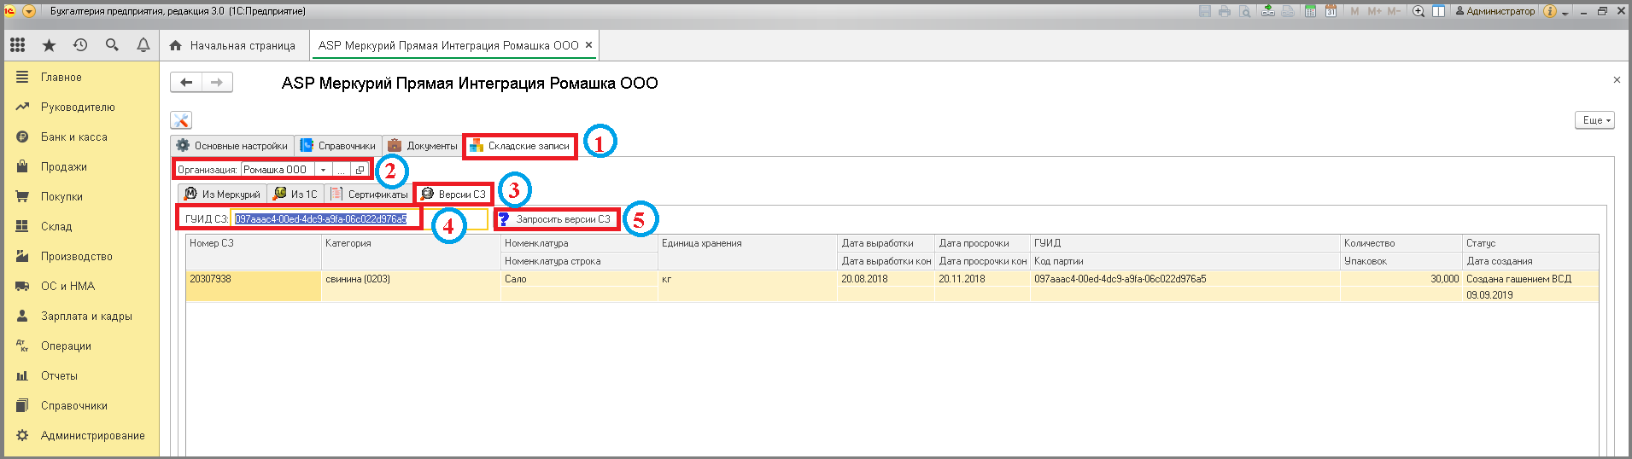This screenshot has height=459, width=1632.
Task: Click the wrench and screwdriver tools icon
Action: [x=181, y=120]
